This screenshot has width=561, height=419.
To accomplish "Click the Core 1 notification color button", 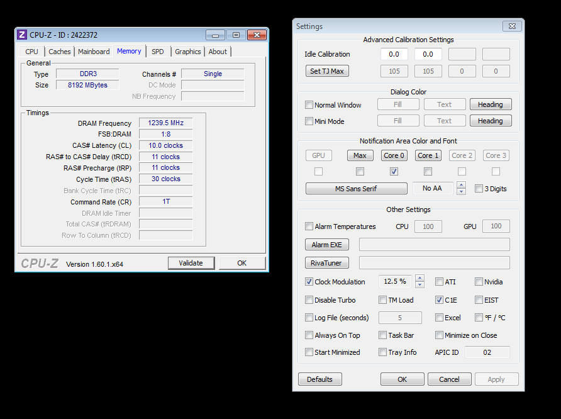I will coord(428,155).
